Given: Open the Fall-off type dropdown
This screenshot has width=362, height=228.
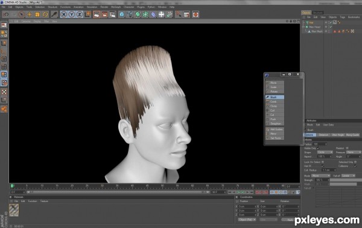Looking at the screenshot, I should (348, 176).
